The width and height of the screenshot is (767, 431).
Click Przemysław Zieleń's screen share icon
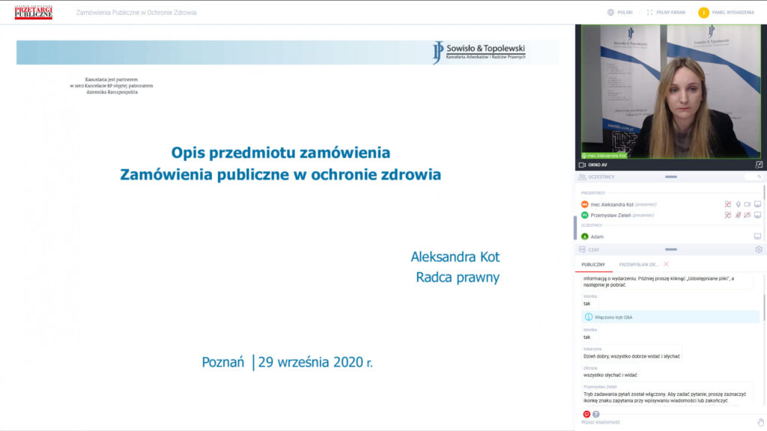(757, 215)
